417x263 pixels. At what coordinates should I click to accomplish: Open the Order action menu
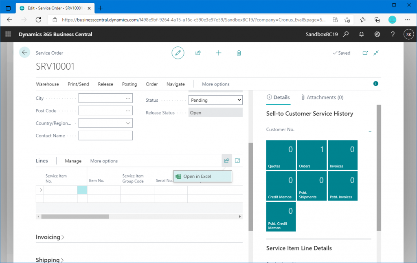tap(152, 84)
